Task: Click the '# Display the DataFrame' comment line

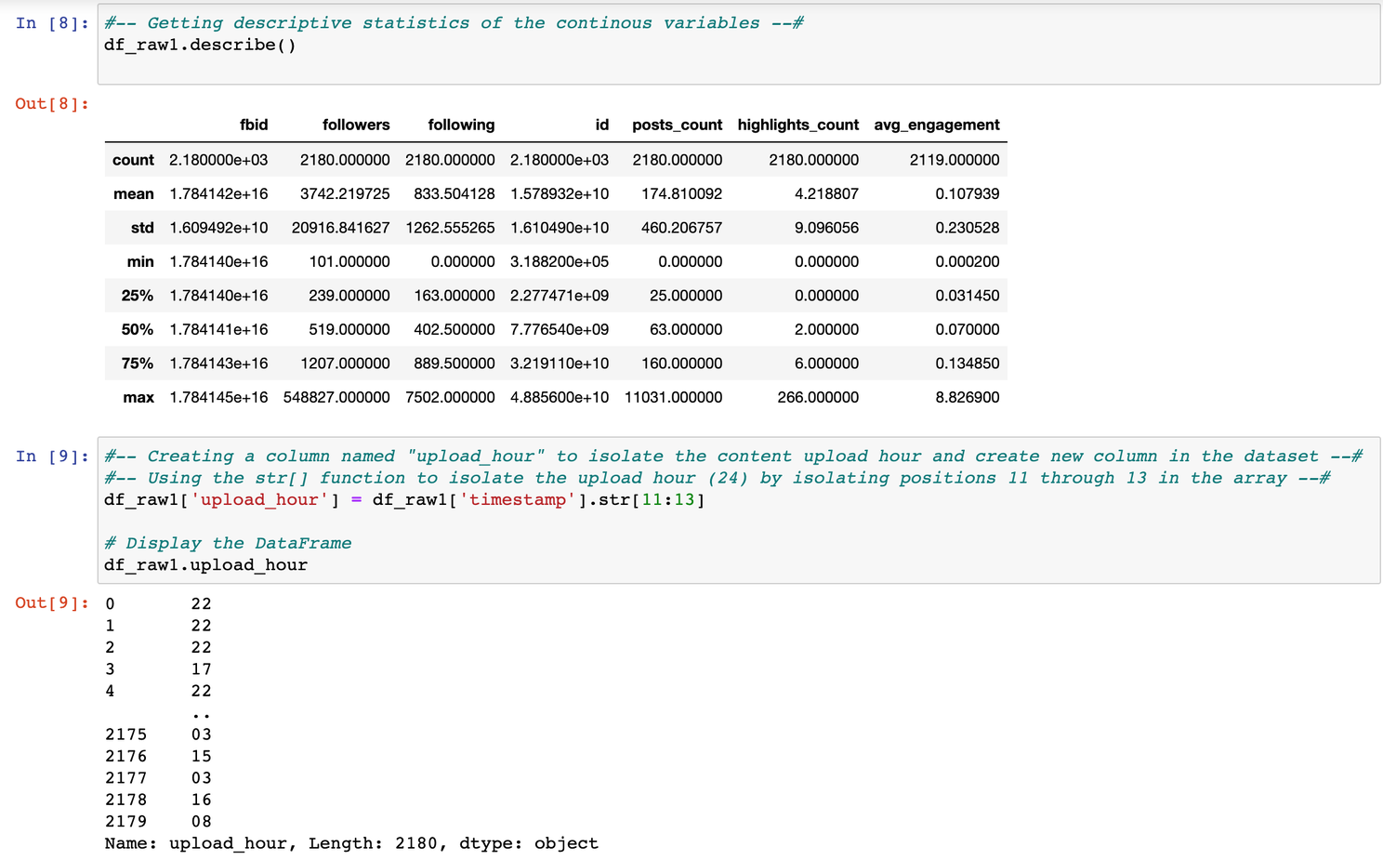Action: click(228, 544)
